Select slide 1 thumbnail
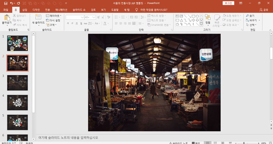 [17, 43]
